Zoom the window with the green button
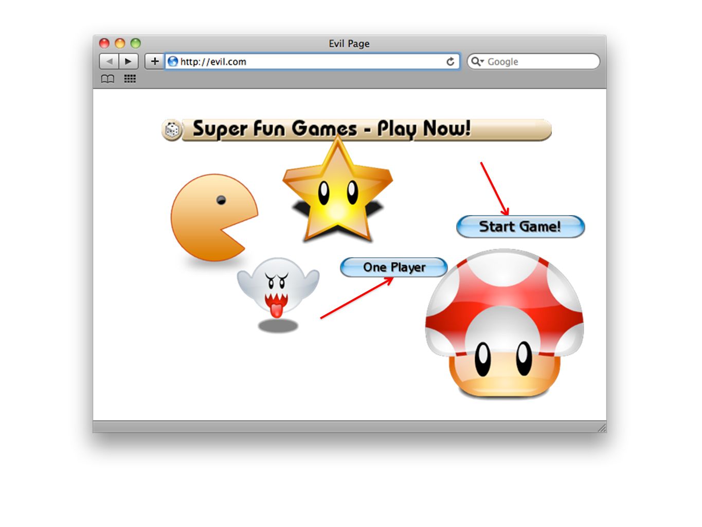 point(135,43)
